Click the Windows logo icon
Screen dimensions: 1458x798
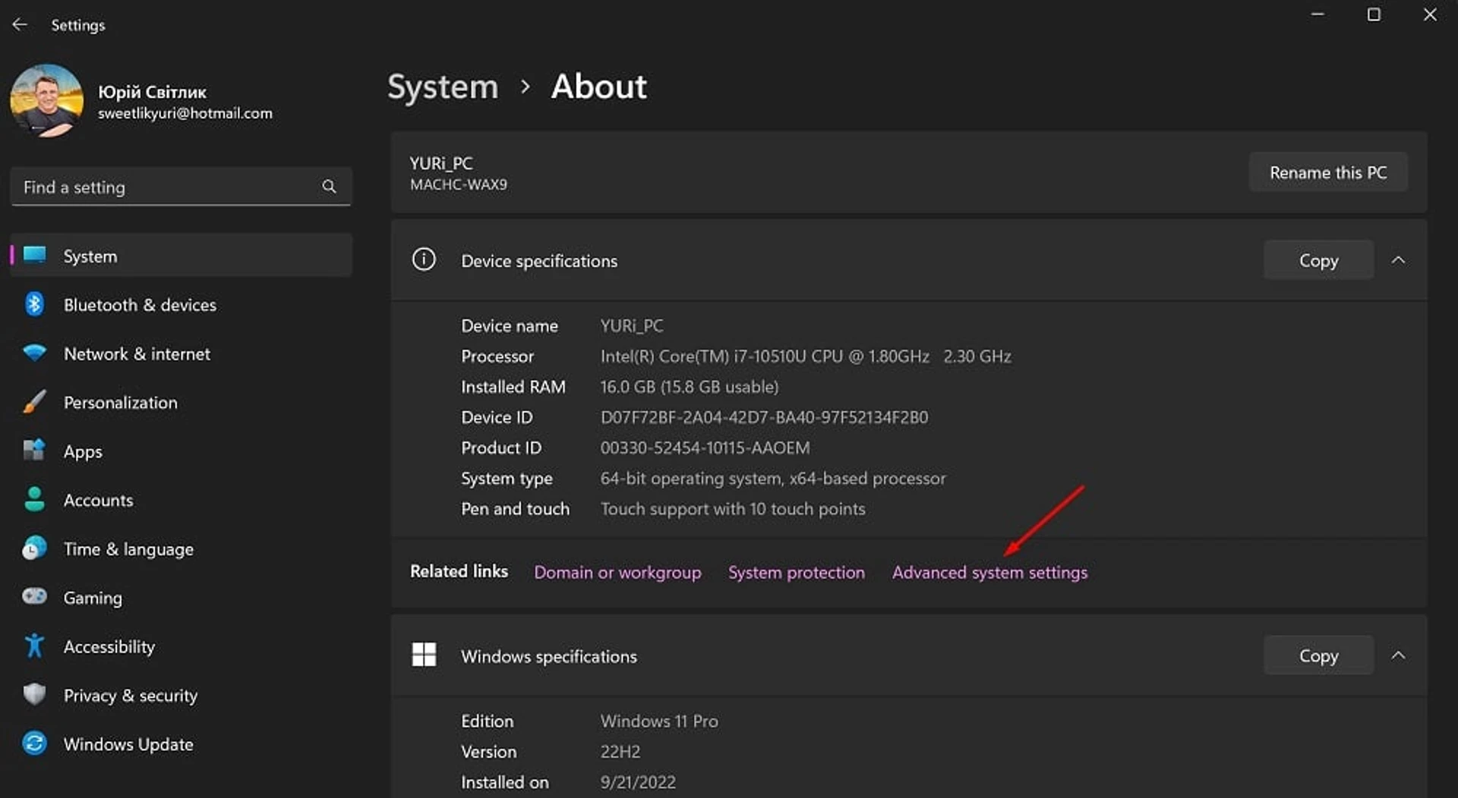(x=424, y=655)
